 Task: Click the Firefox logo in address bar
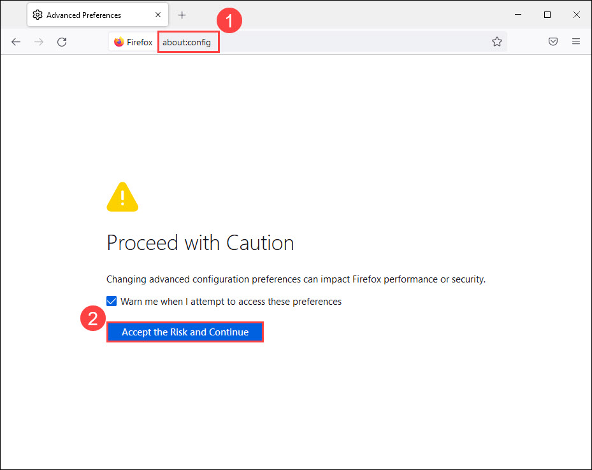[119, 42]
